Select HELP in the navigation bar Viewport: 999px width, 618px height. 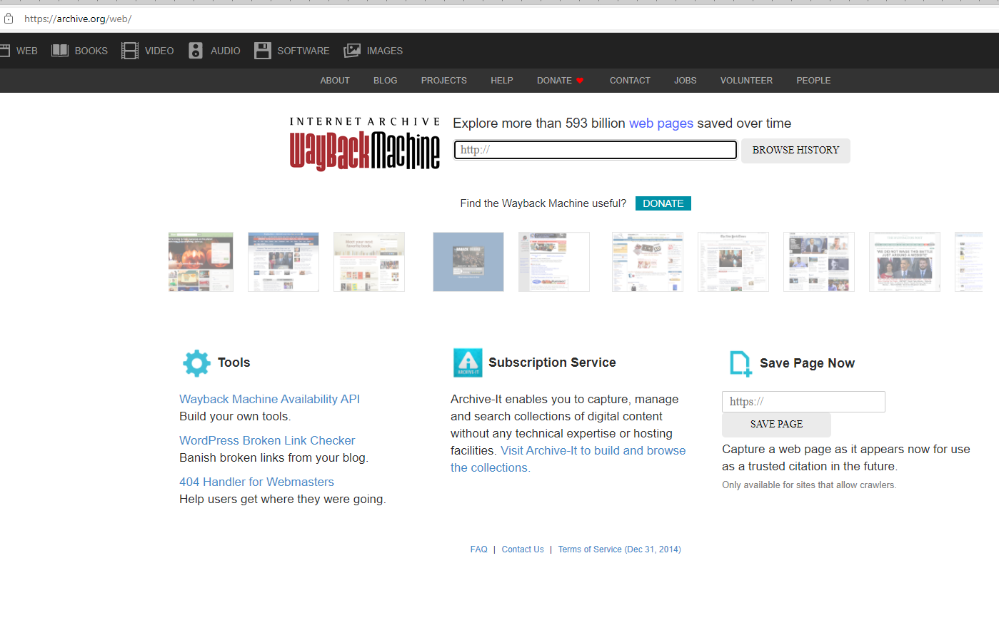[502, 81]
